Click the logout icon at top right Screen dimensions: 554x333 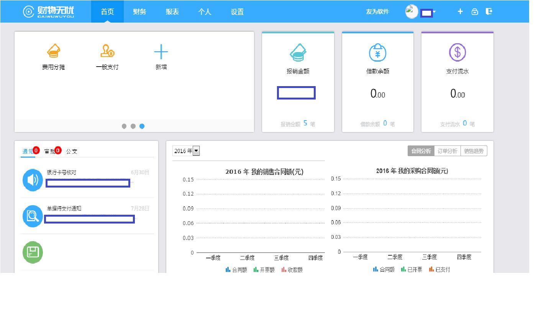pos(489,11)
